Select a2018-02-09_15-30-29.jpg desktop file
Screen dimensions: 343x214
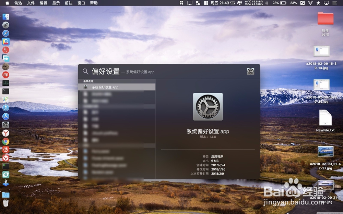tap(321, 91)
